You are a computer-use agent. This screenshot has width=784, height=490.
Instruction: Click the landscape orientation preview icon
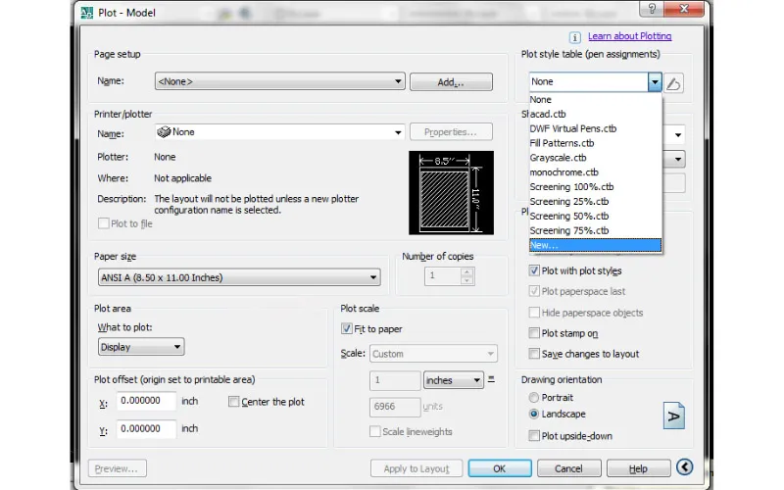[x=673, y=415]
